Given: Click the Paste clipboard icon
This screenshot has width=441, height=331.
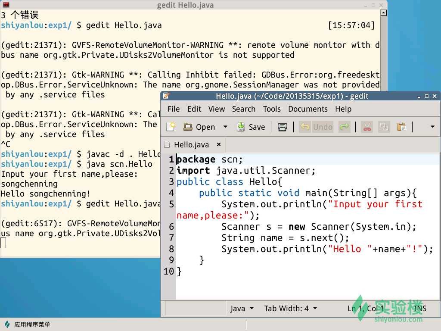Looking at the screenshot, I should tap(401, 127).
